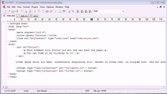Open the Project menu
Screen dimensions: 167x94
(x=35, y=7)
